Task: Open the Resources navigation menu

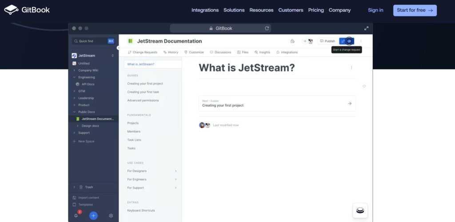Action: tap(261, 10)
